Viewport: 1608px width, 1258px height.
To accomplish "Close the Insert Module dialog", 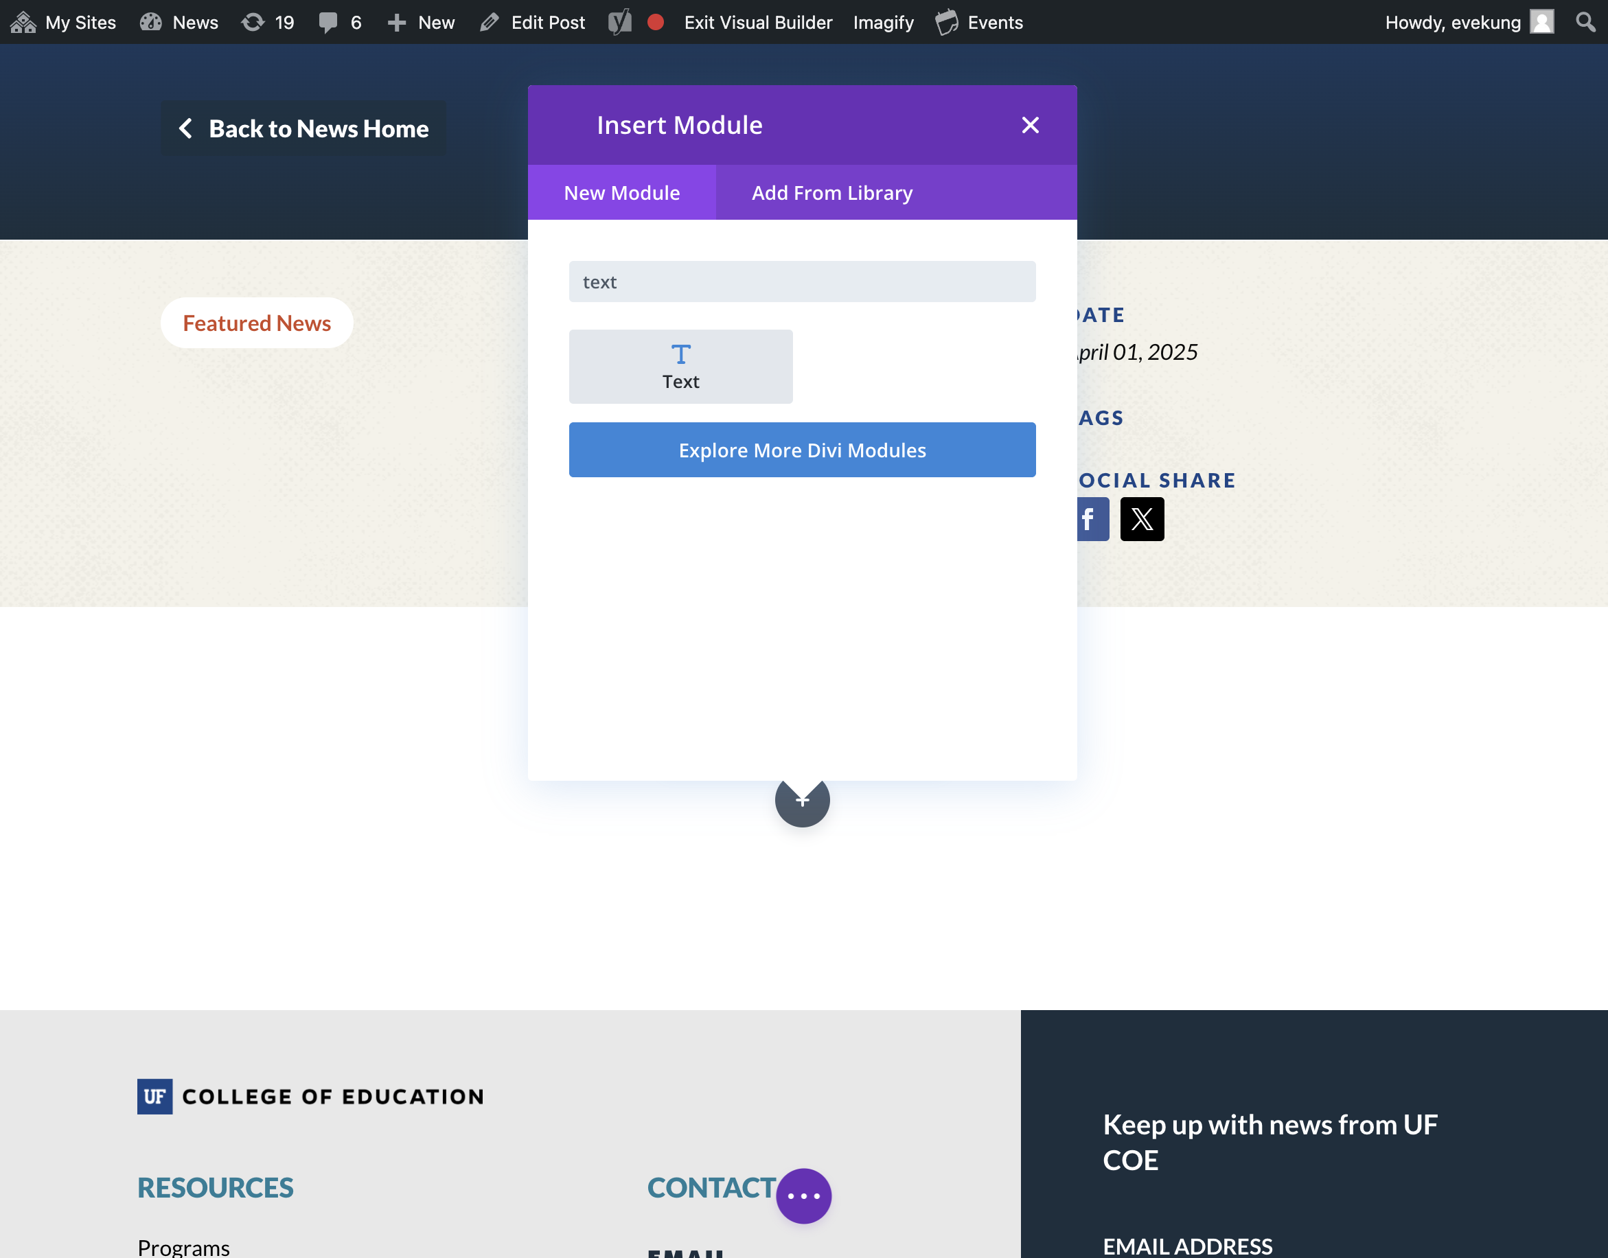I will (1030, 125).
